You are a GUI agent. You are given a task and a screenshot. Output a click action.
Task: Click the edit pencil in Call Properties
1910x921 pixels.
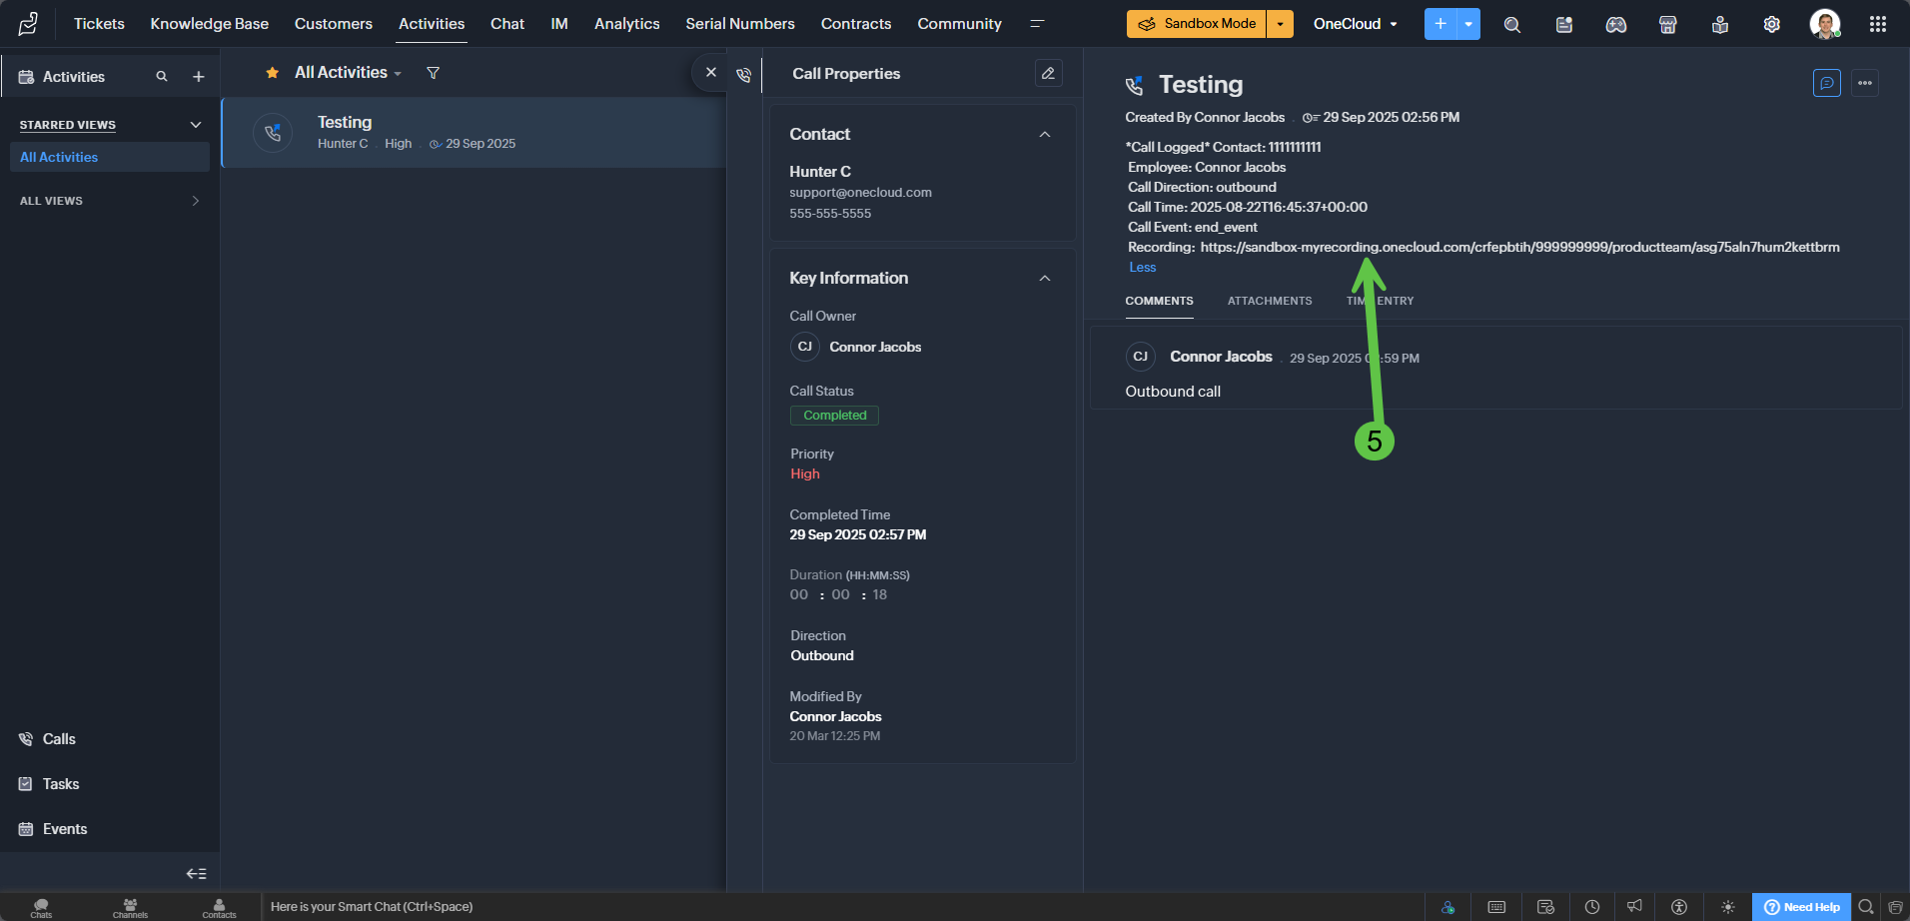click(1048, 73)
